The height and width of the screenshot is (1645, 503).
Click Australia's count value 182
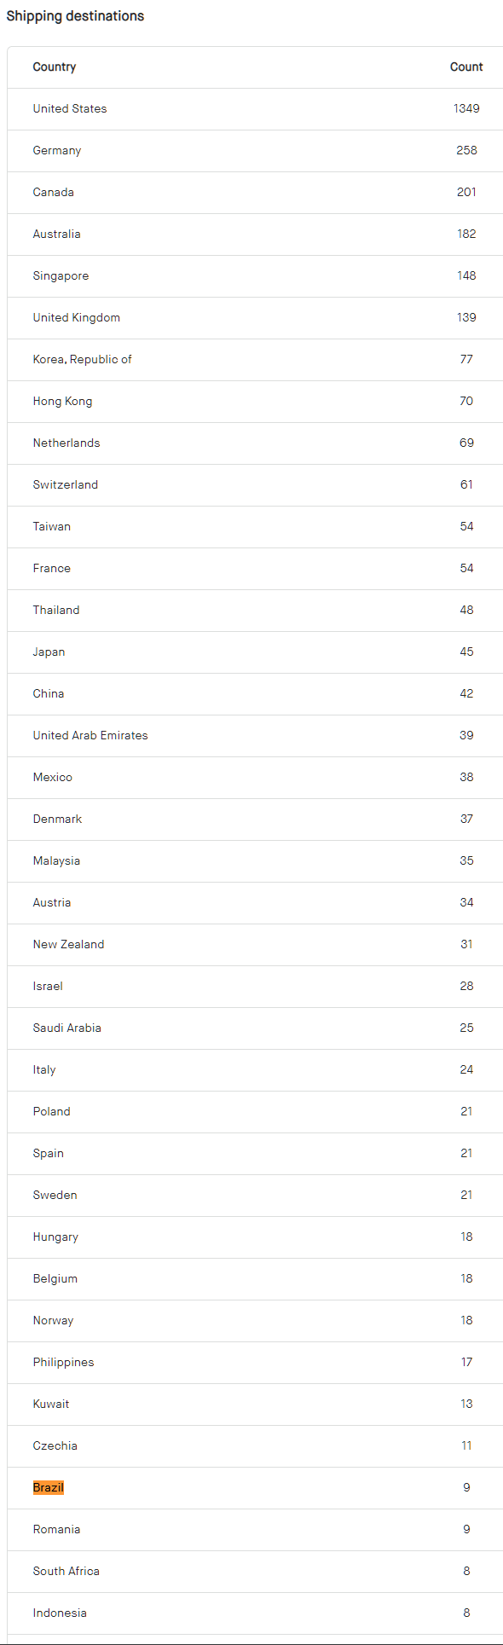466,235
